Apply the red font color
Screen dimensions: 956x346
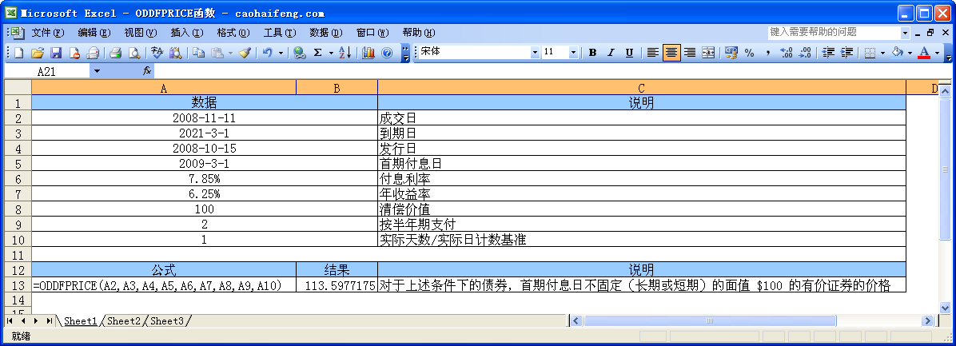(x=924, y=53)
